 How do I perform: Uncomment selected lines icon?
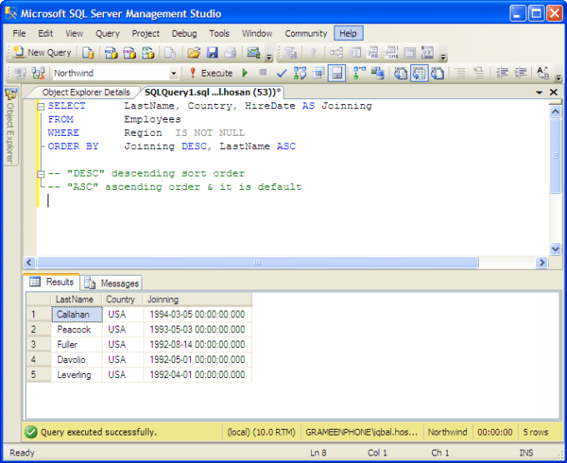click(x=479, y=73)
